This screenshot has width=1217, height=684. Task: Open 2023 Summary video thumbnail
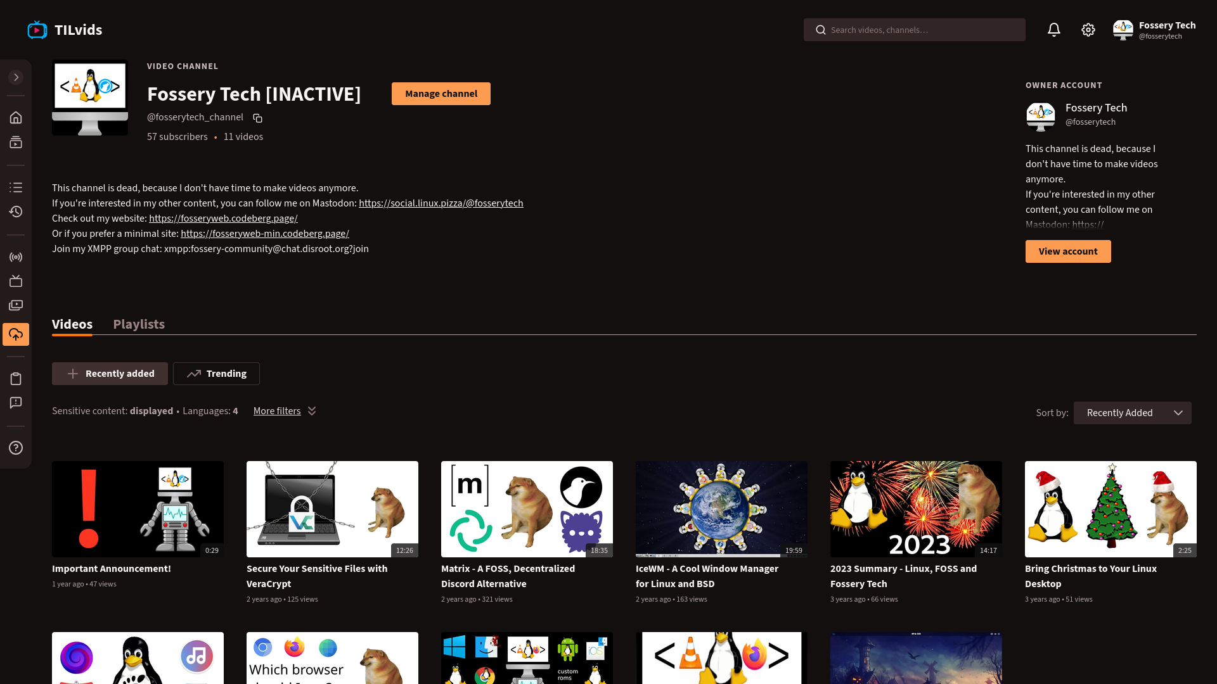(x=916, y=509)
